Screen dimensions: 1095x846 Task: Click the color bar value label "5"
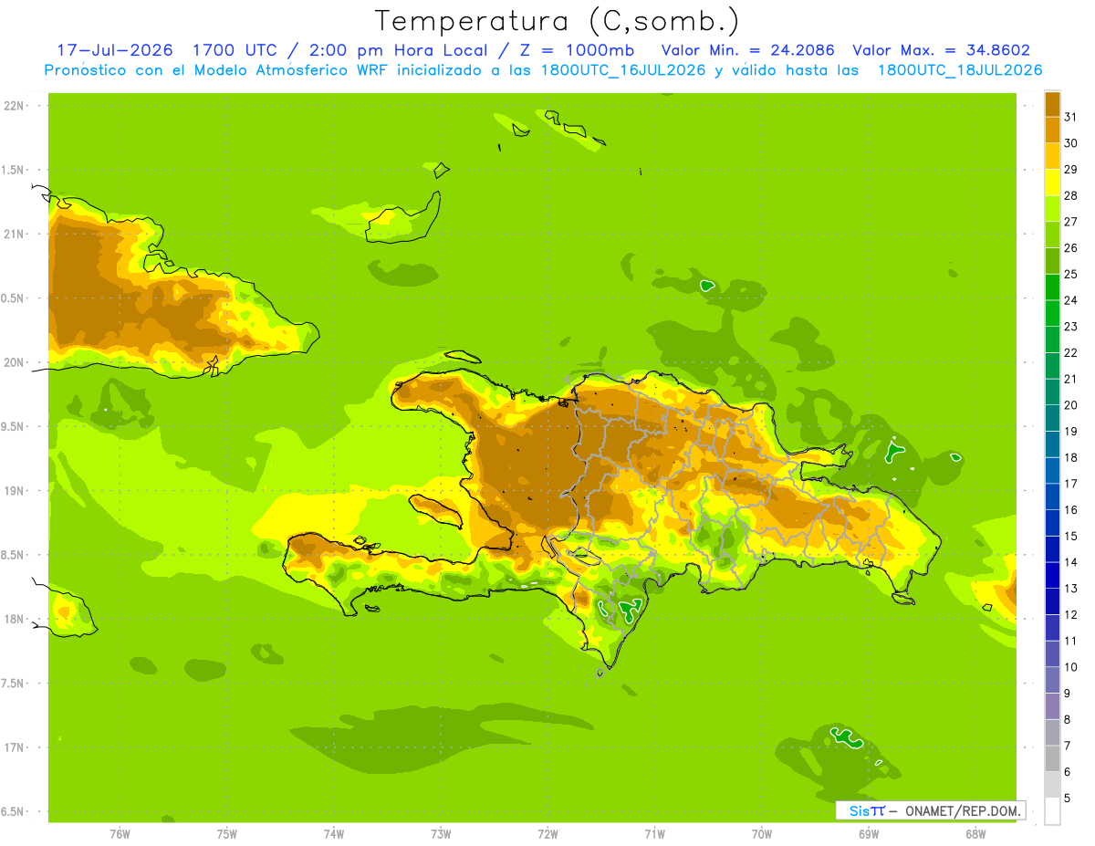pos(1068,799)
